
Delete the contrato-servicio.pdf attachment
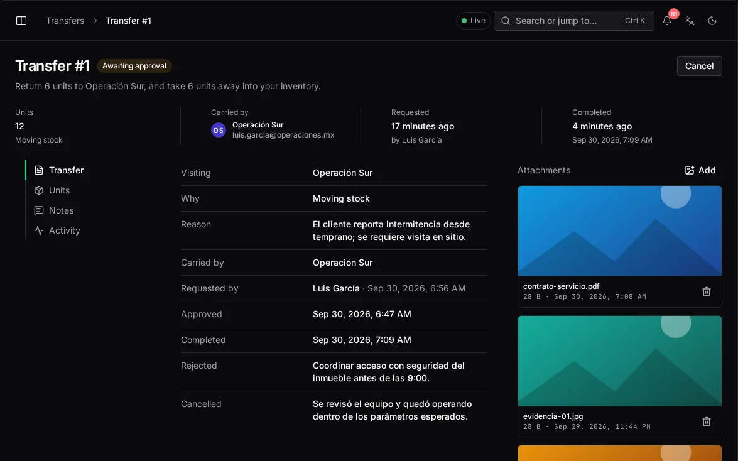(x=707, y=291)
